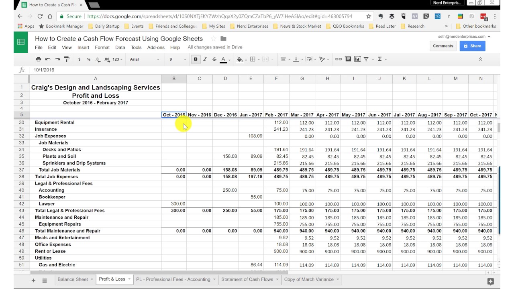The width and height of the screenshot is (514, 289).
Task: Open the Explore button at bottom right
Action: [490, 282]
